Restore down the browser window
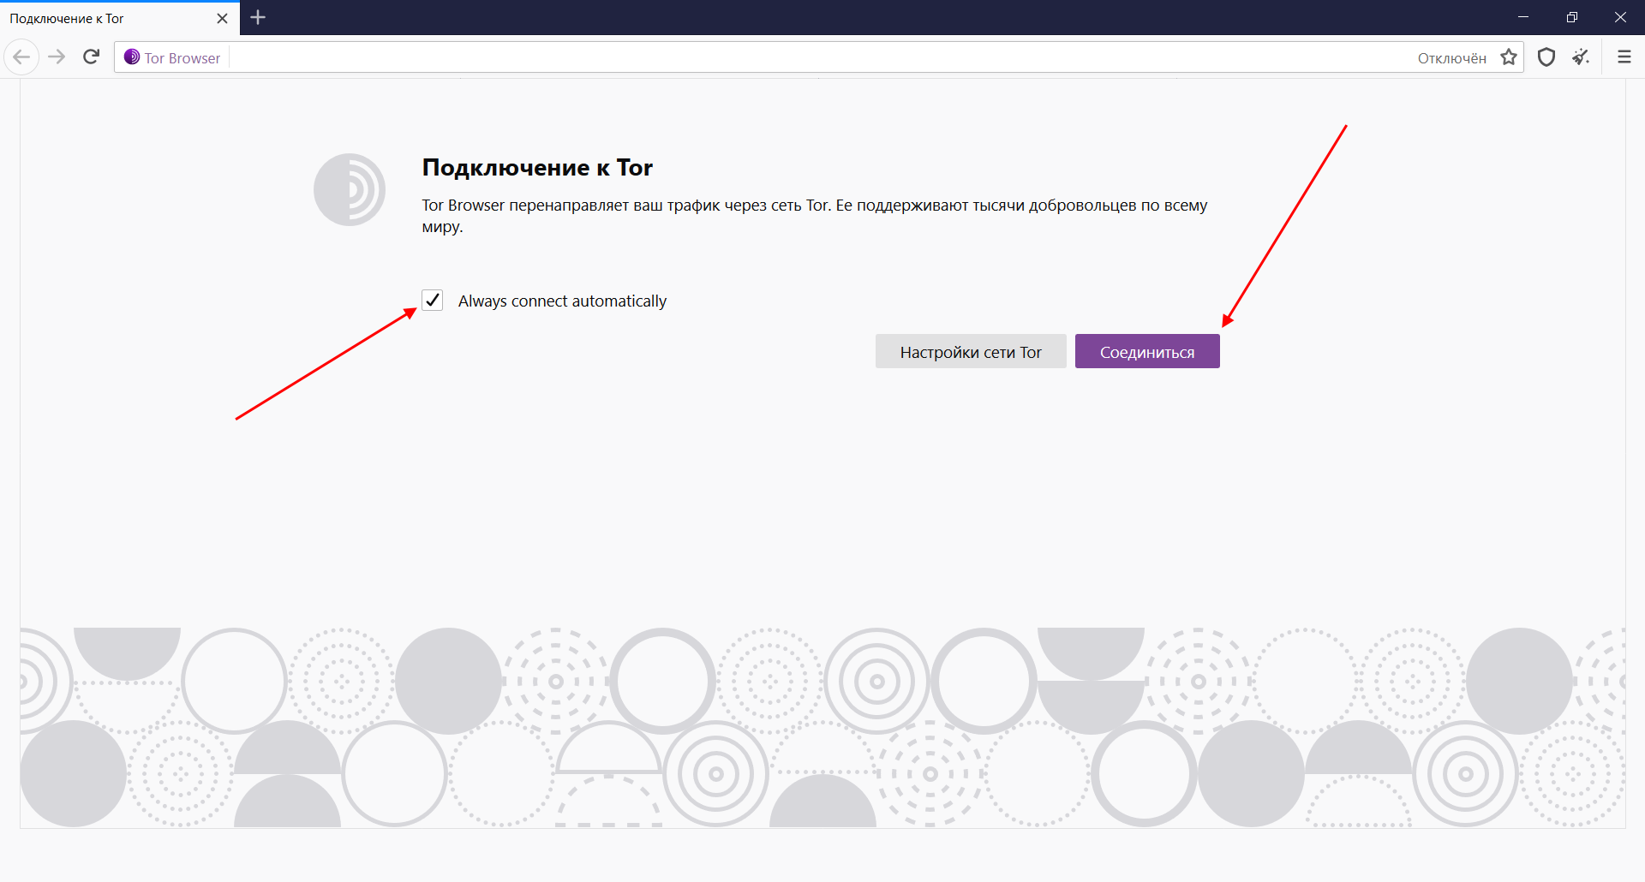1645x882 pixels. pyautogui.click(x=1572, y=17)
